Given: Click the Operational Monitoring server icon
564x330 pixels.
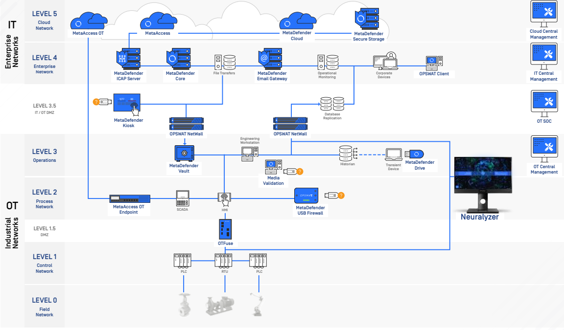Looking at the screenshot, I should point(328,63).
